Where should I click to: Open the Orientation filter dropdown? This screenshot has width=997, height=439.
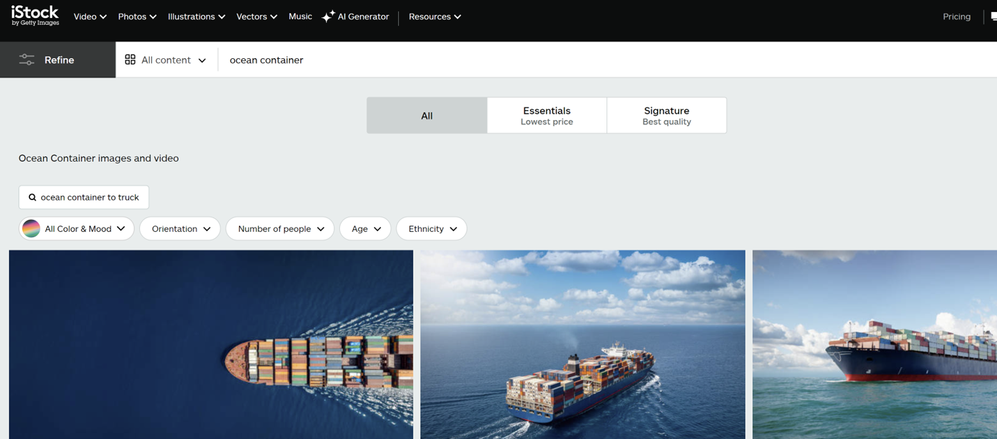[180, 229]
